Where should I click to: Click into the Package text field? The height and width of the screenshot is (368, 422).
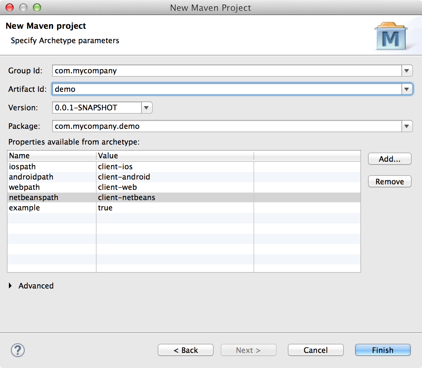(226, 126)
